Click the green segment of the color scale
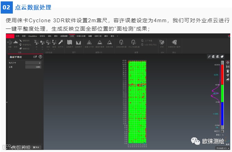 tap(222, 94)
